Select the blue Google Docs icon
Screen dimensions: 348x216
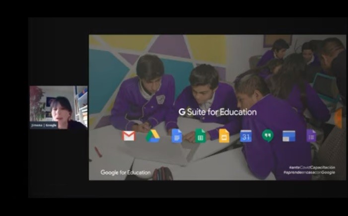177,136
